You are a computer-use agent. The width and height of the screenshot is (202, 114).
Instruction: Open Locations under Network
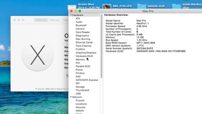click(x=81, y=104)
